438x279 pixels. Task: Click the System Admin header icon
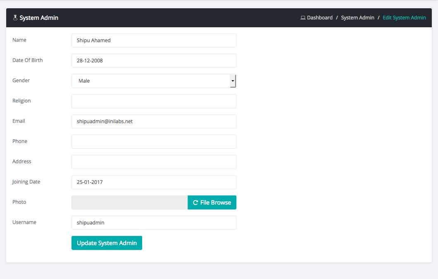(15, 18)
